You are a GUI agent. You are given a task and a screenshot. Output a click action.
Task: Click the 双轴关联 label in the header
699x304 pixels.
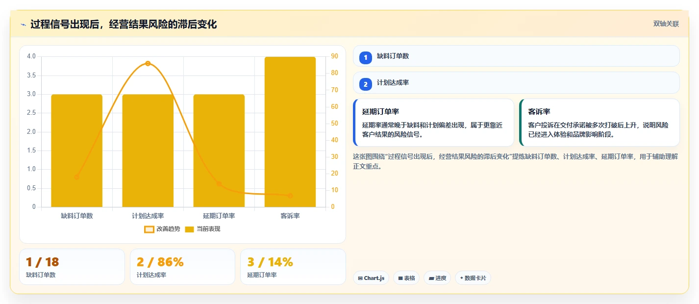coord(666,24)
